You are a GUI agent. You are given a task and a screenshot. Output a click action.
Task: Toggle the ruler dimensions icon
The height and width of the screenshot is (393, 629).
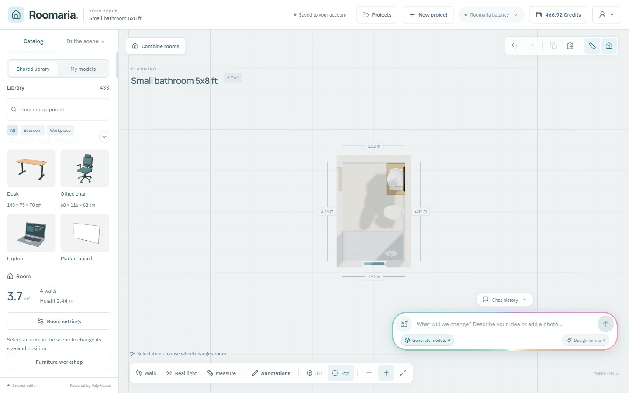coord(592,46)
